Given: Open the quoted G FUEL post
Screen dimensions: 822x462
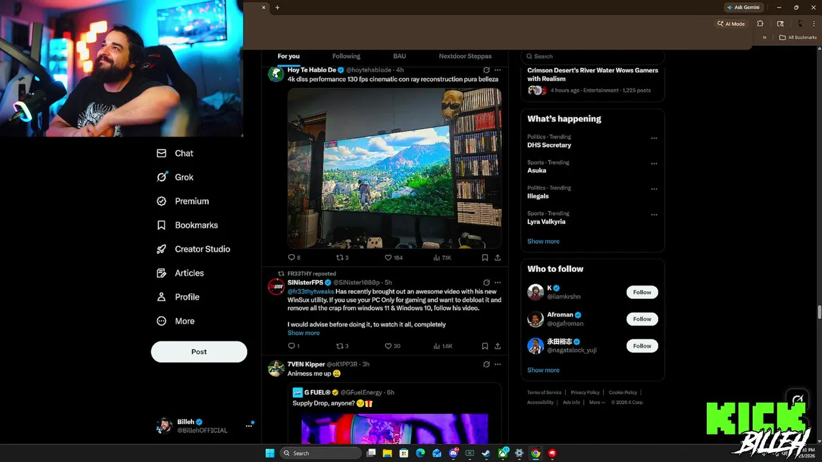Looking at the screenshot, I should coord(394,414).
